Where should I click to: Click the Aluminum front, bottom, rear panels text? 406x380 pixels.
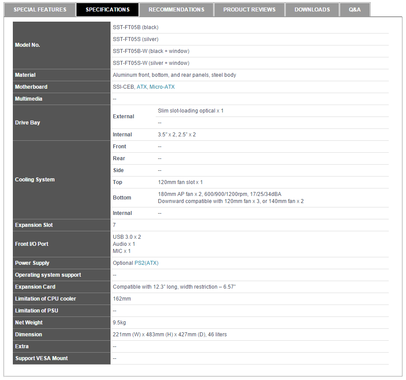tap(175, 75)
